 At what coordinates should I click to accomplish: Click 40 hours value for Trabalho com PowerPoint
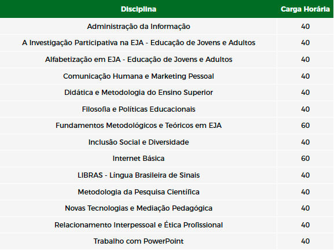305,241
